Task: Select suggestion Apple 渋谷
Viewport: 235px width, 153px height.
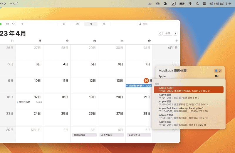Action: [189, 123]
